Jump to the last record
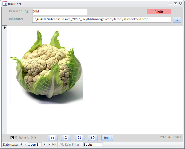This screenshot has width=185, height=149. point(49,145)
